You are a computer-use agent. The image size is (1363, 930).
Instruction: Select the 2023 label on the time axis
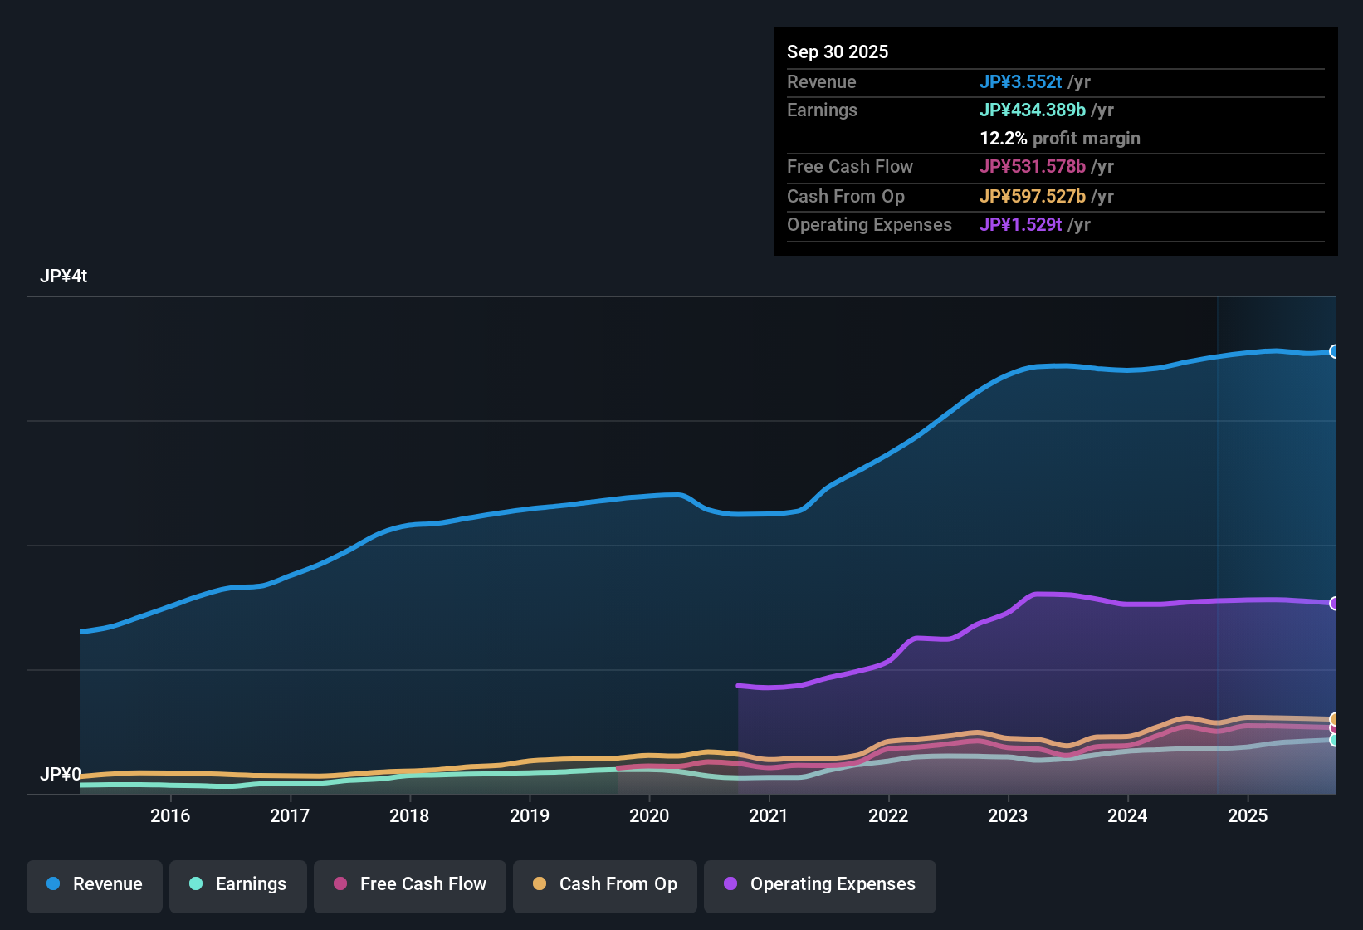1008,816
